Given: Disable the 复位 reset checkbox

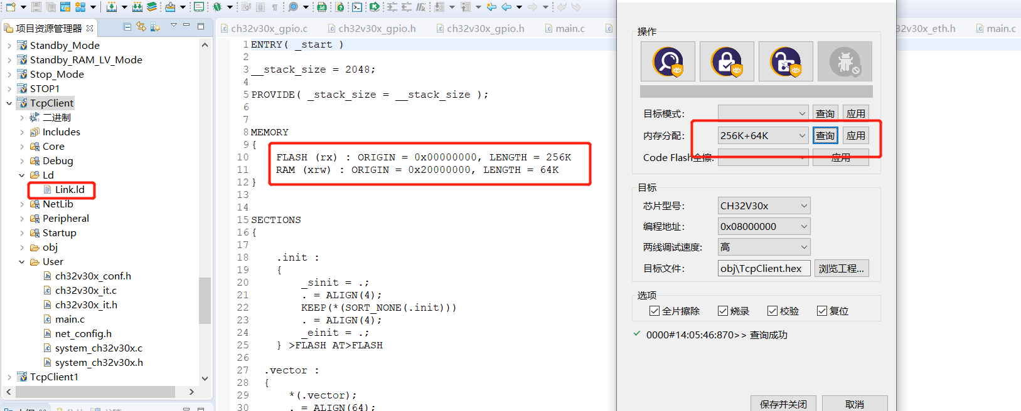Looking at the screenshot, I should click(822, 311).
